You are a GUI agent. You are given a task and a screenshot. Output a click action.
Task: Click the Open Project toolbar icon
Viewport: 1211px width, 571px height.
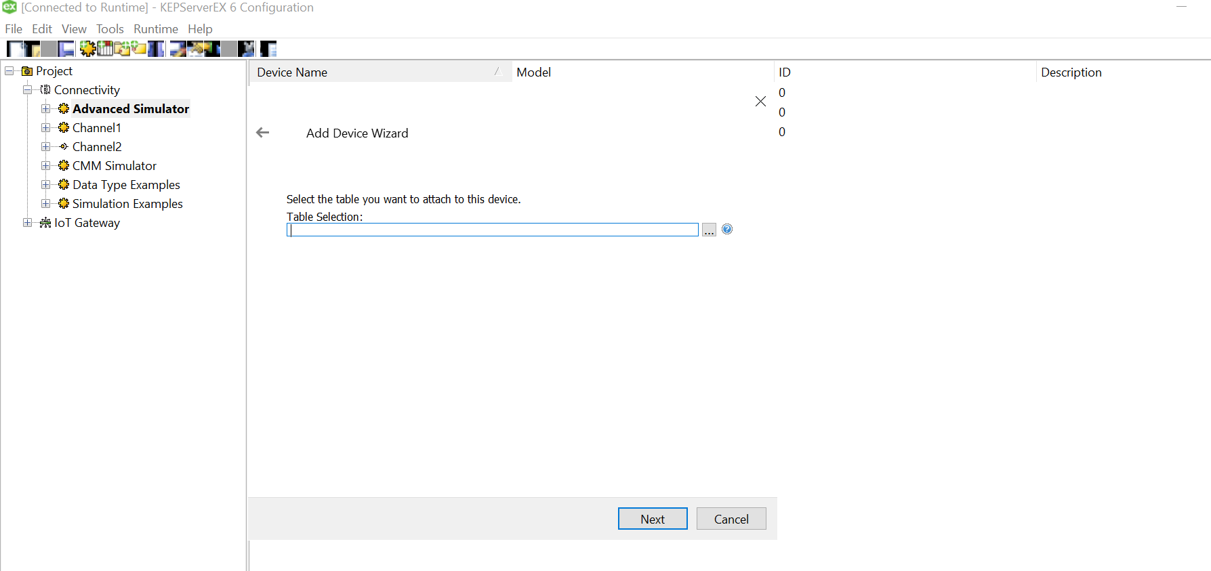click(x=32, y=49)
